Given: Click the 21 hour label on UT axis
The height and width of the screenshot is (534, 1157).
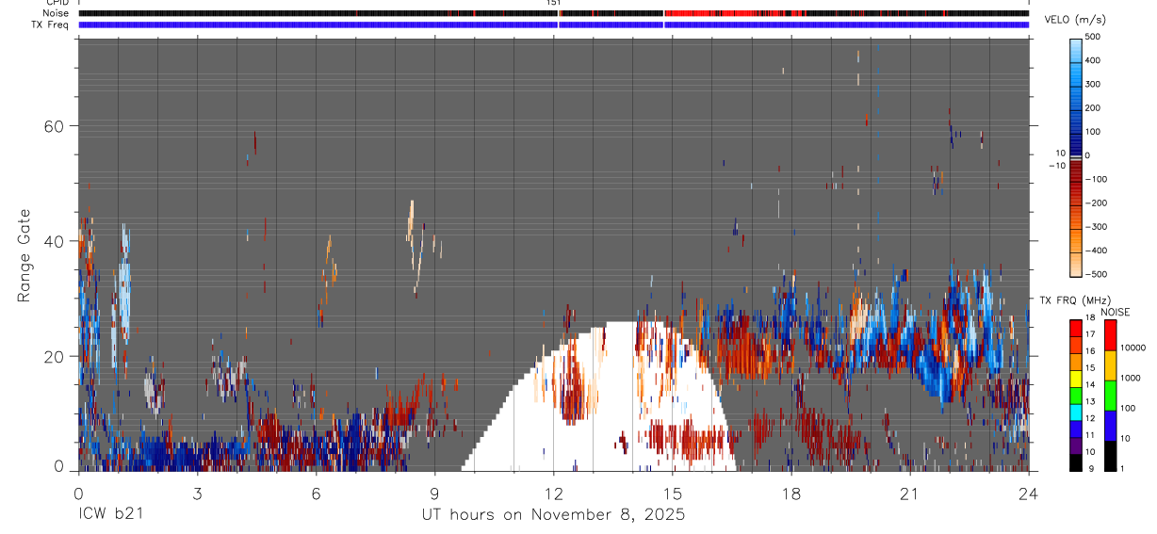Looking at the screenshot, I should [909, 494].
